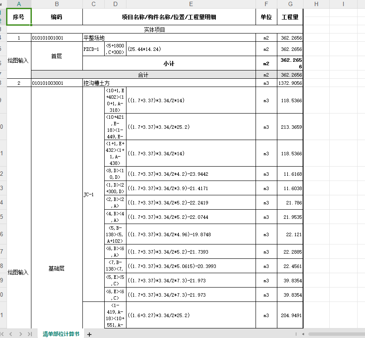Go to the next sheet tab arrow

tap(21, 334)
